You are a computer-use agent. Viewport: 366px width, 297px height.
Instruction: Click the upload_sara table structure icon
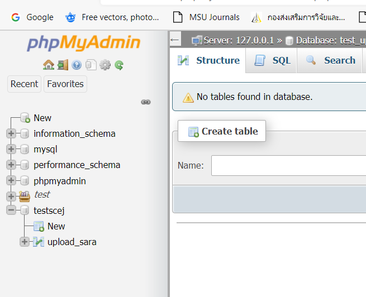39,242
